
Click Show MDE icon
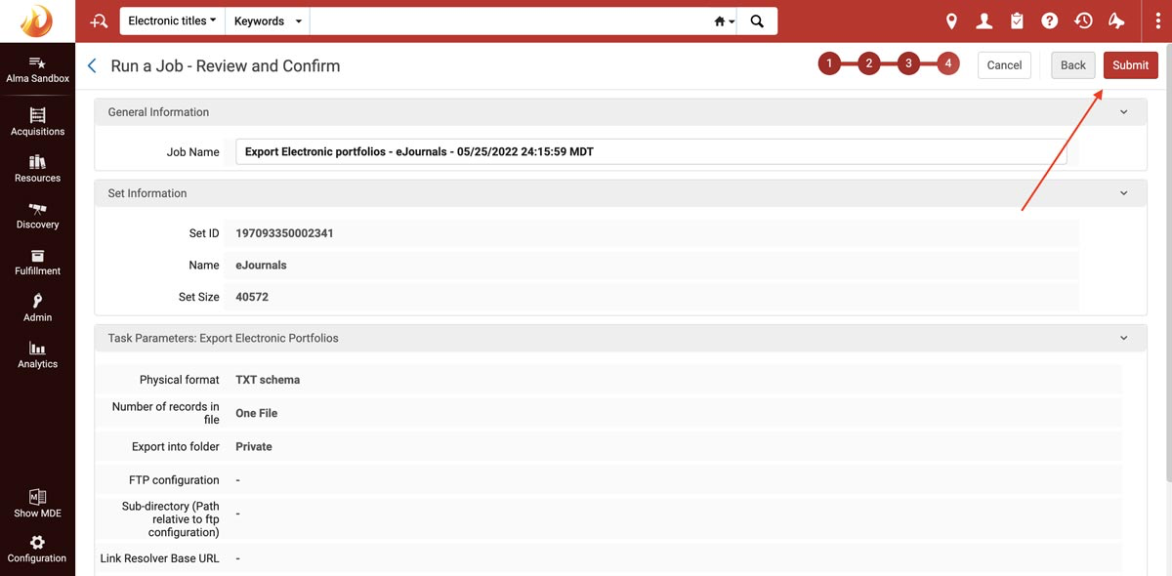coord(37,504)
